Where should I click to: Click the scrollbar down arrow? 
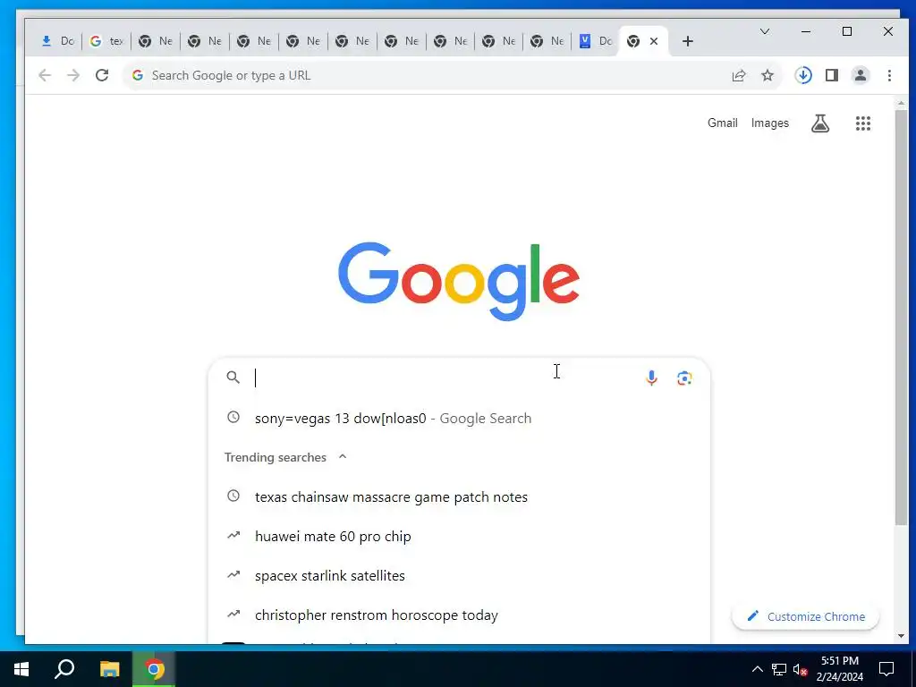click(x=901, y=636)
